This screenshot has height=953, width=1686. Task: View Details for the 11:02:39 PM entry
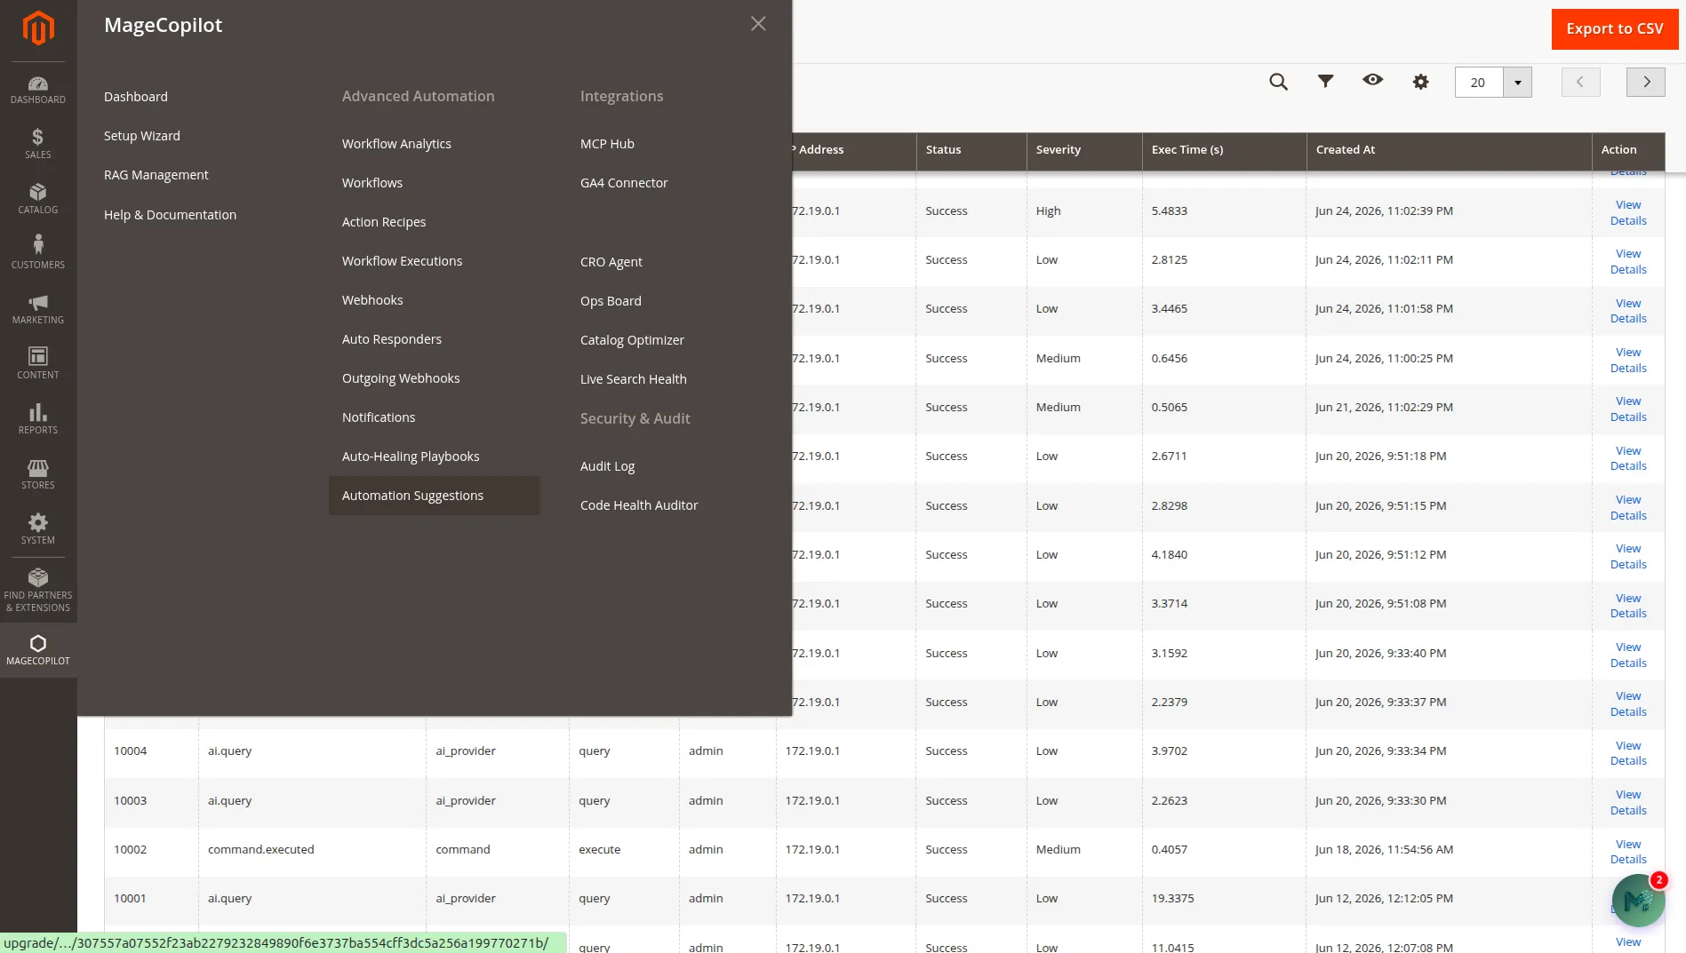(x=1628, y=213)
